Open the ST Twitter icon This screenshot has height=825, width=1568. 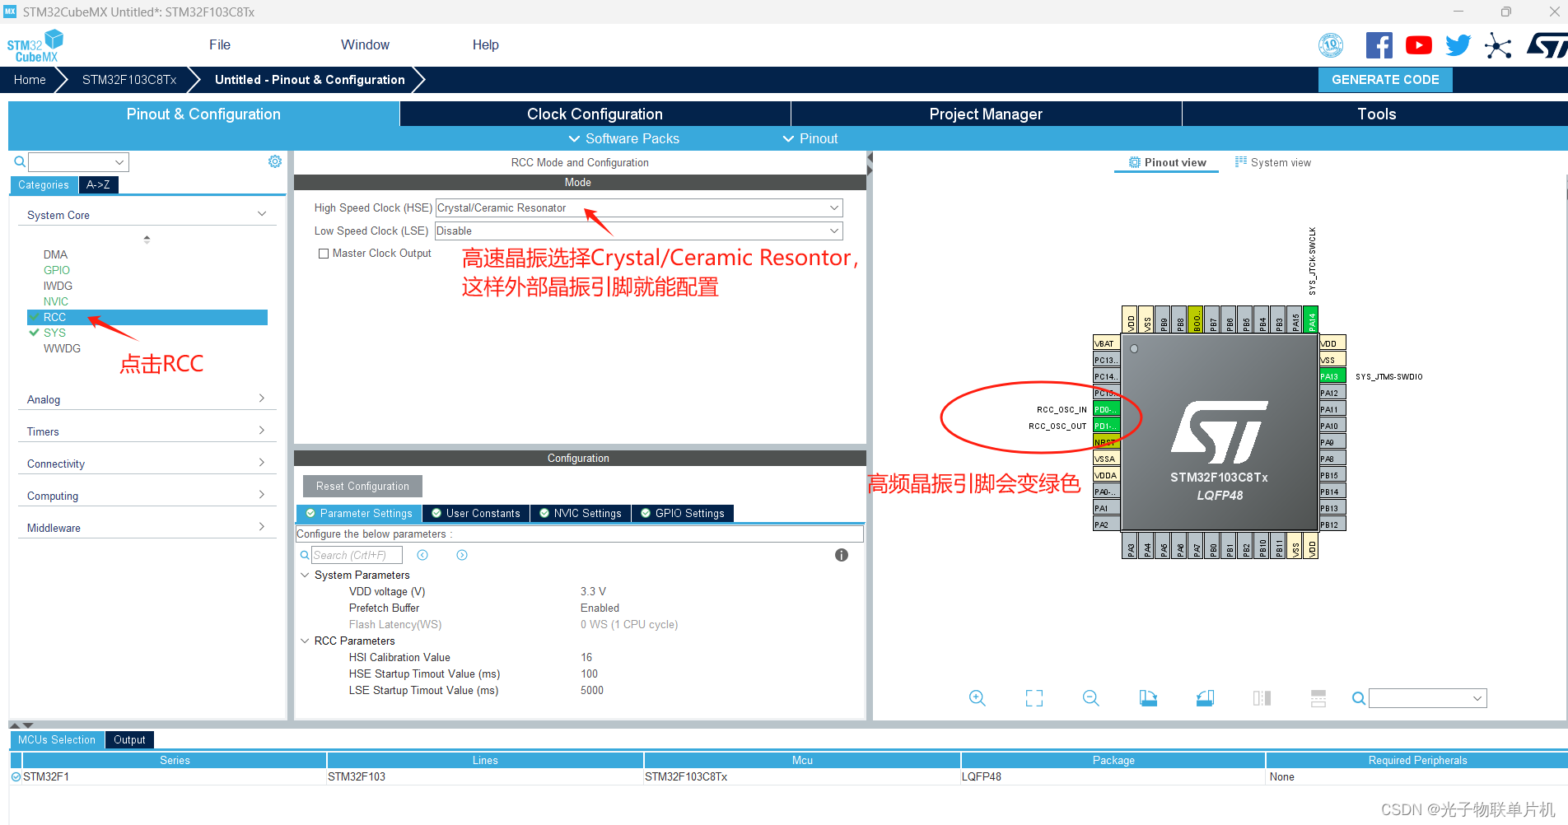coord(1458,45)
